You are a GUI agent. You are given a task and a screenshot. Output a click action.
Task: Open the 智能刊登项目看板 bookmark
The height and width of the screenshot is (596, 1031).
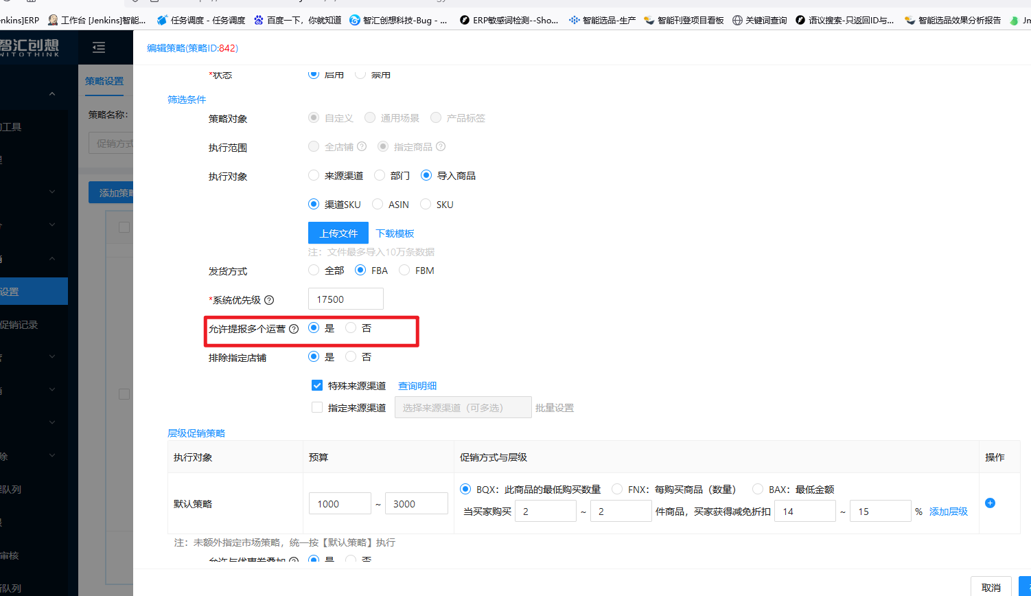684,21
